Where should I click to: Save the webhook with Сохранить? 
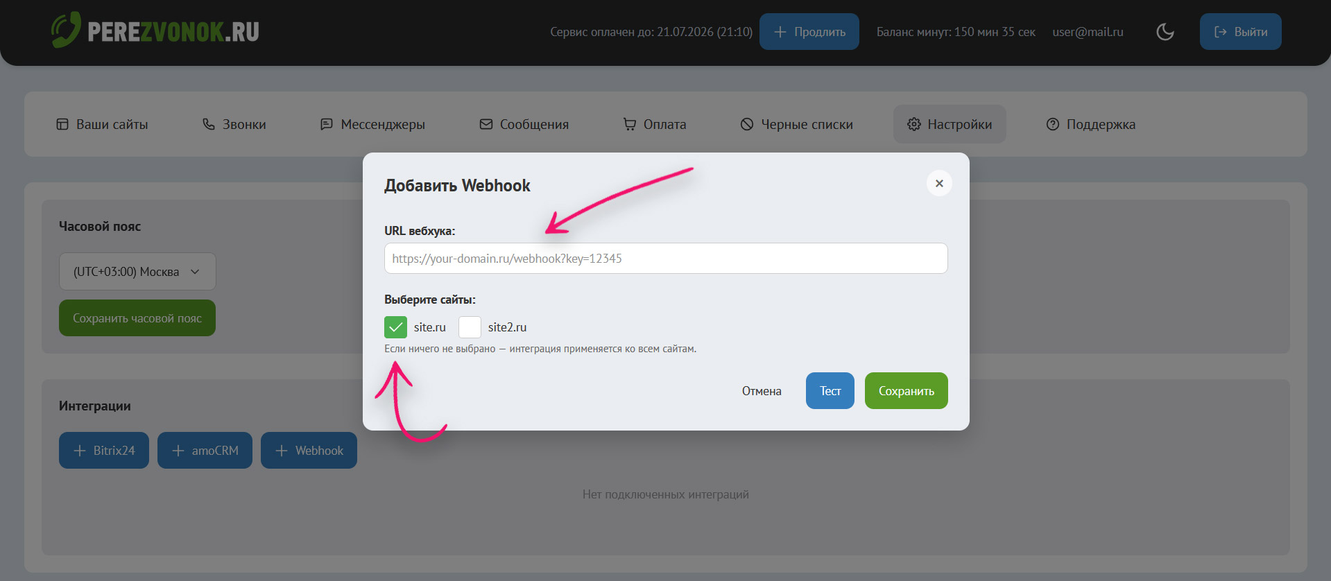coord(906,391)
